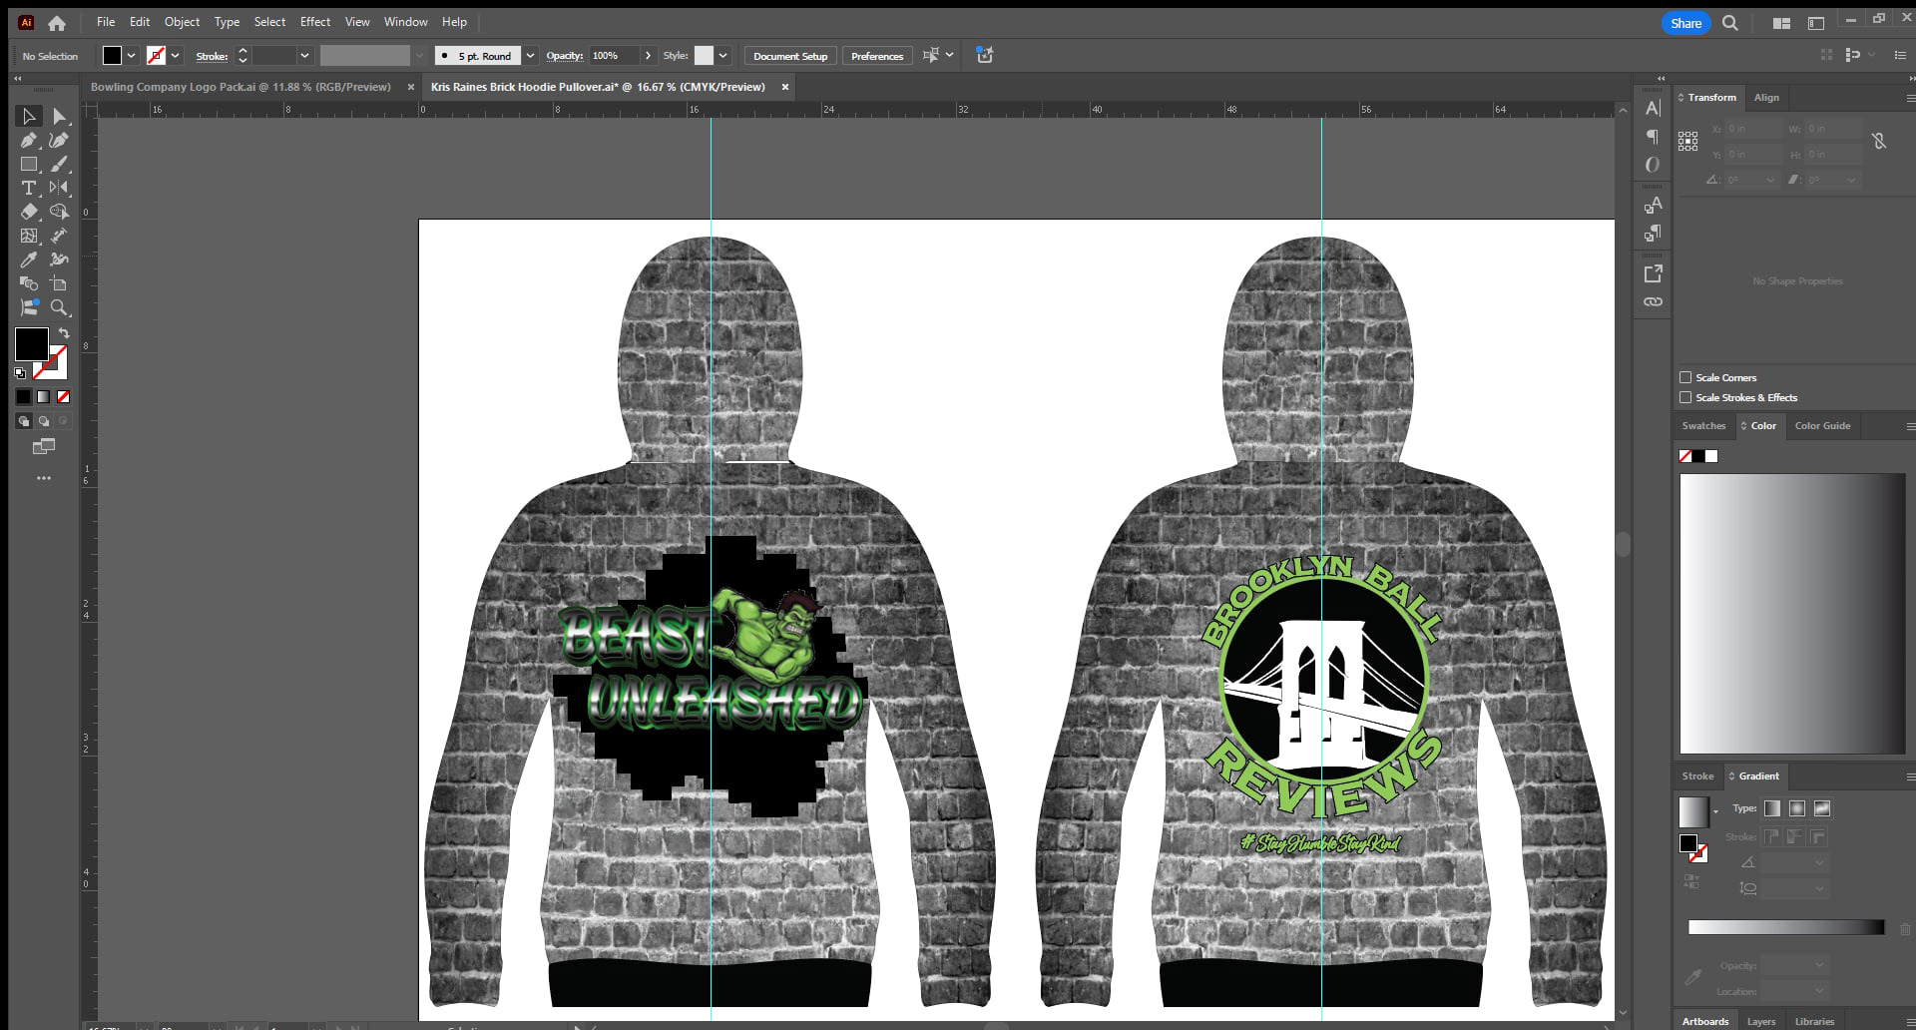The height and width of the screenshot is (1030, 1916).
Task: Open stroke color dropdown in control bar
Action: click(x=176, y=56)
